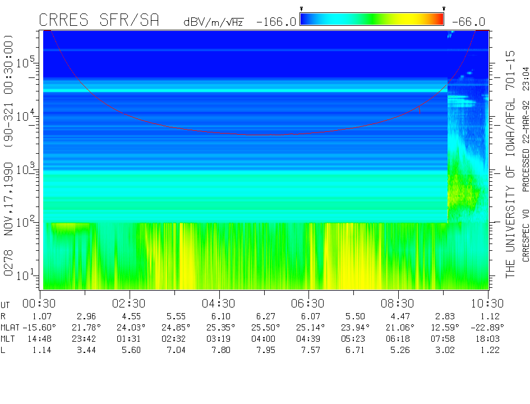Image resolution: width=530 pixels, height=404 pixels.
Task: Click the 10^5 frequency axis label
Action: click(26, 62)
